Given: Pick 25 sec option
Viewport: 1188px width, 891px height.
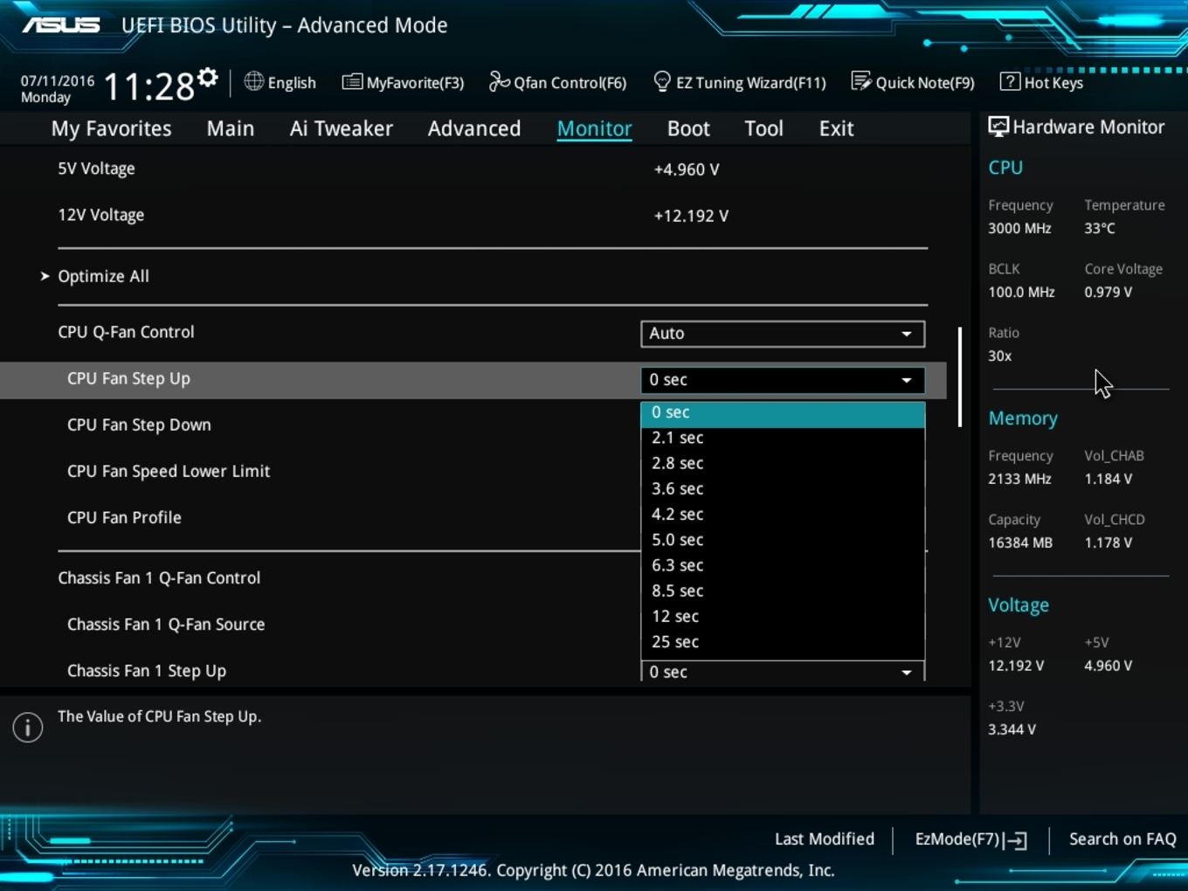Looking at the screenshot, I should point(783,641).
